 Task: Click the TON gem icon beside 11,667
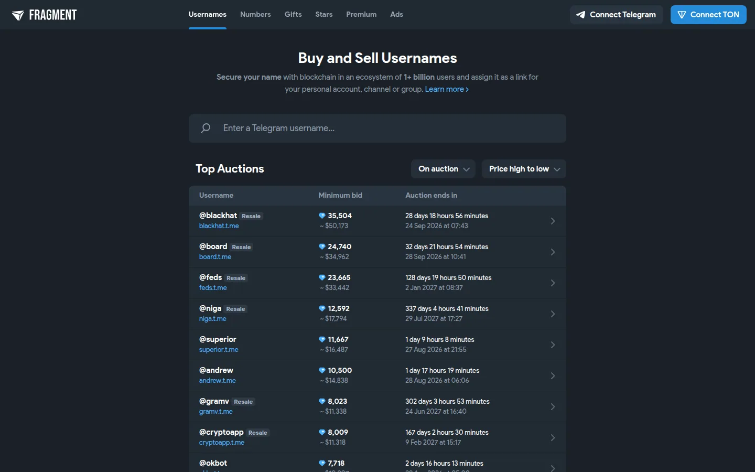[322, 339]
